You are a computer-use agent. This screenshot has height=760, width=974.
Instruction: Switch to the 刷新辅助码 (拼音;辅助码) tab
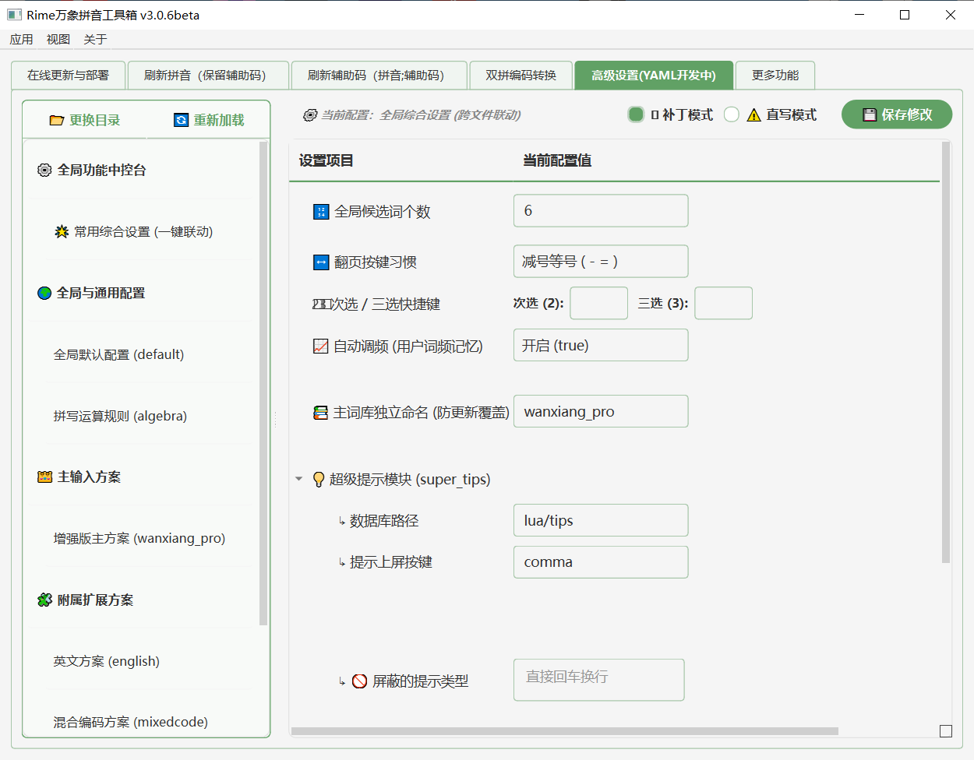[x=379, y=76]
